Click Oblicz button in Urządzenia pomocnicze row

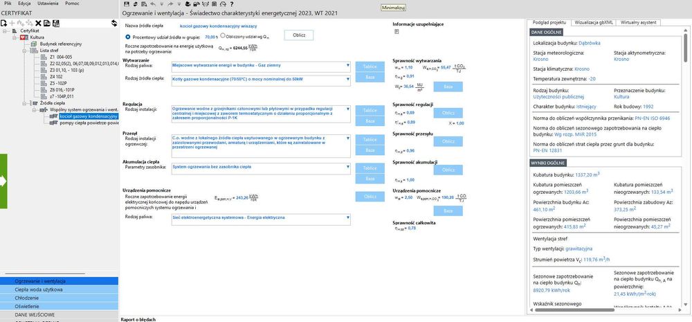370,197
